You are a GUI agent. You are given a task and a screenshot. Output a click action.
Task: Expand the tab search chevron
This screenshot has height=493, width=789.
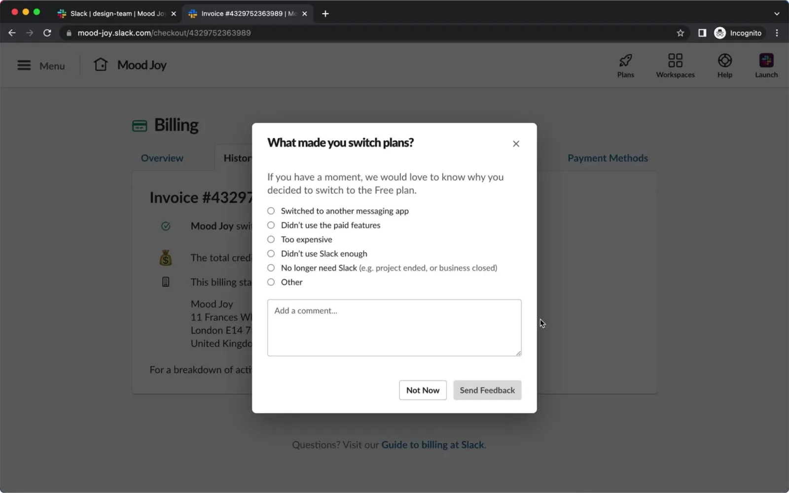click(777, 14)
